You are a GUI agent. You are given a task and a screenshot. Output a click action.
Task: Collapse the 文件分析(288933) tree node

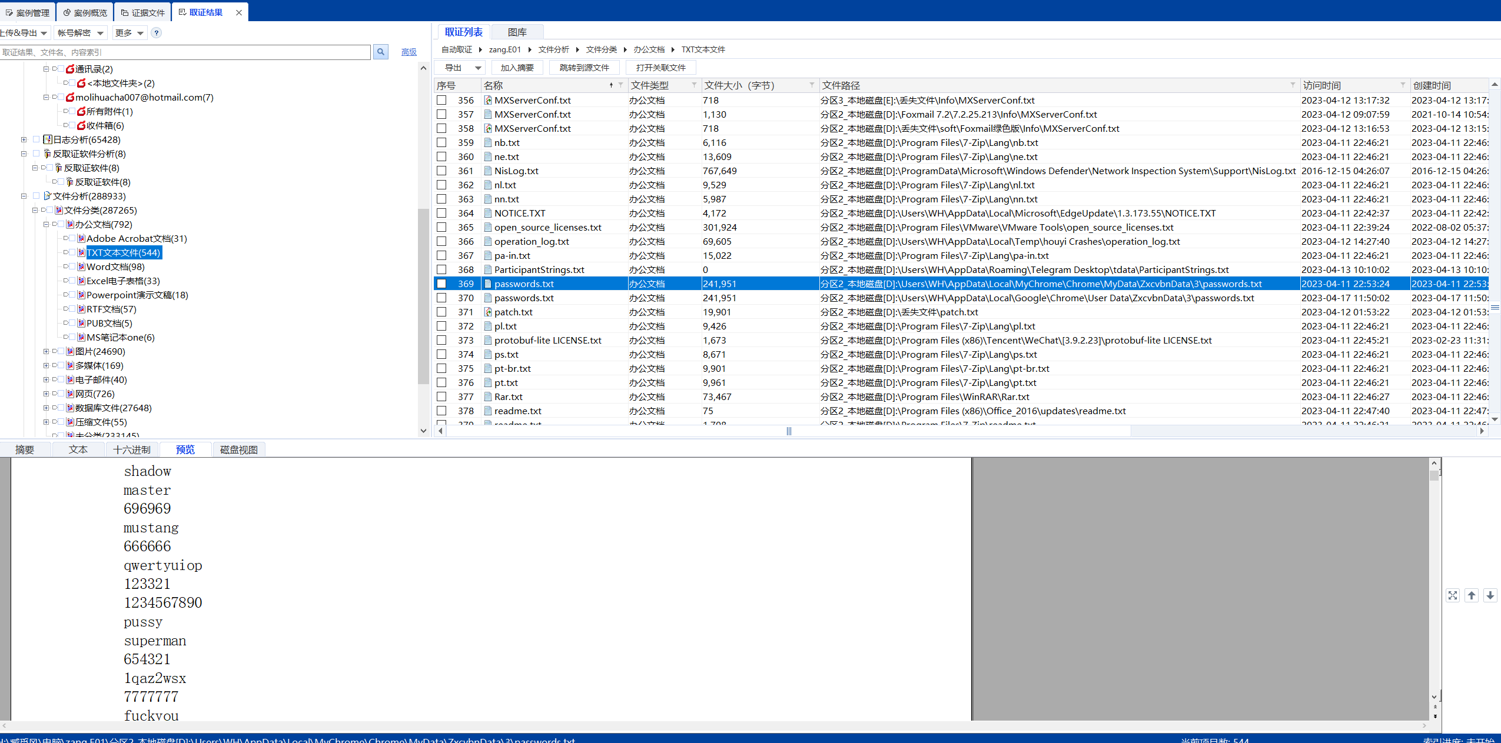[24, 196]
